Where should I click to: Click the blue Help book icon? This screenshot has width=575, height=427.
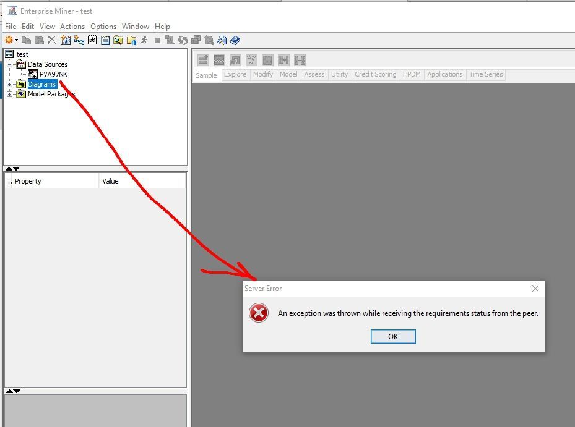click(x=235, y=40)
